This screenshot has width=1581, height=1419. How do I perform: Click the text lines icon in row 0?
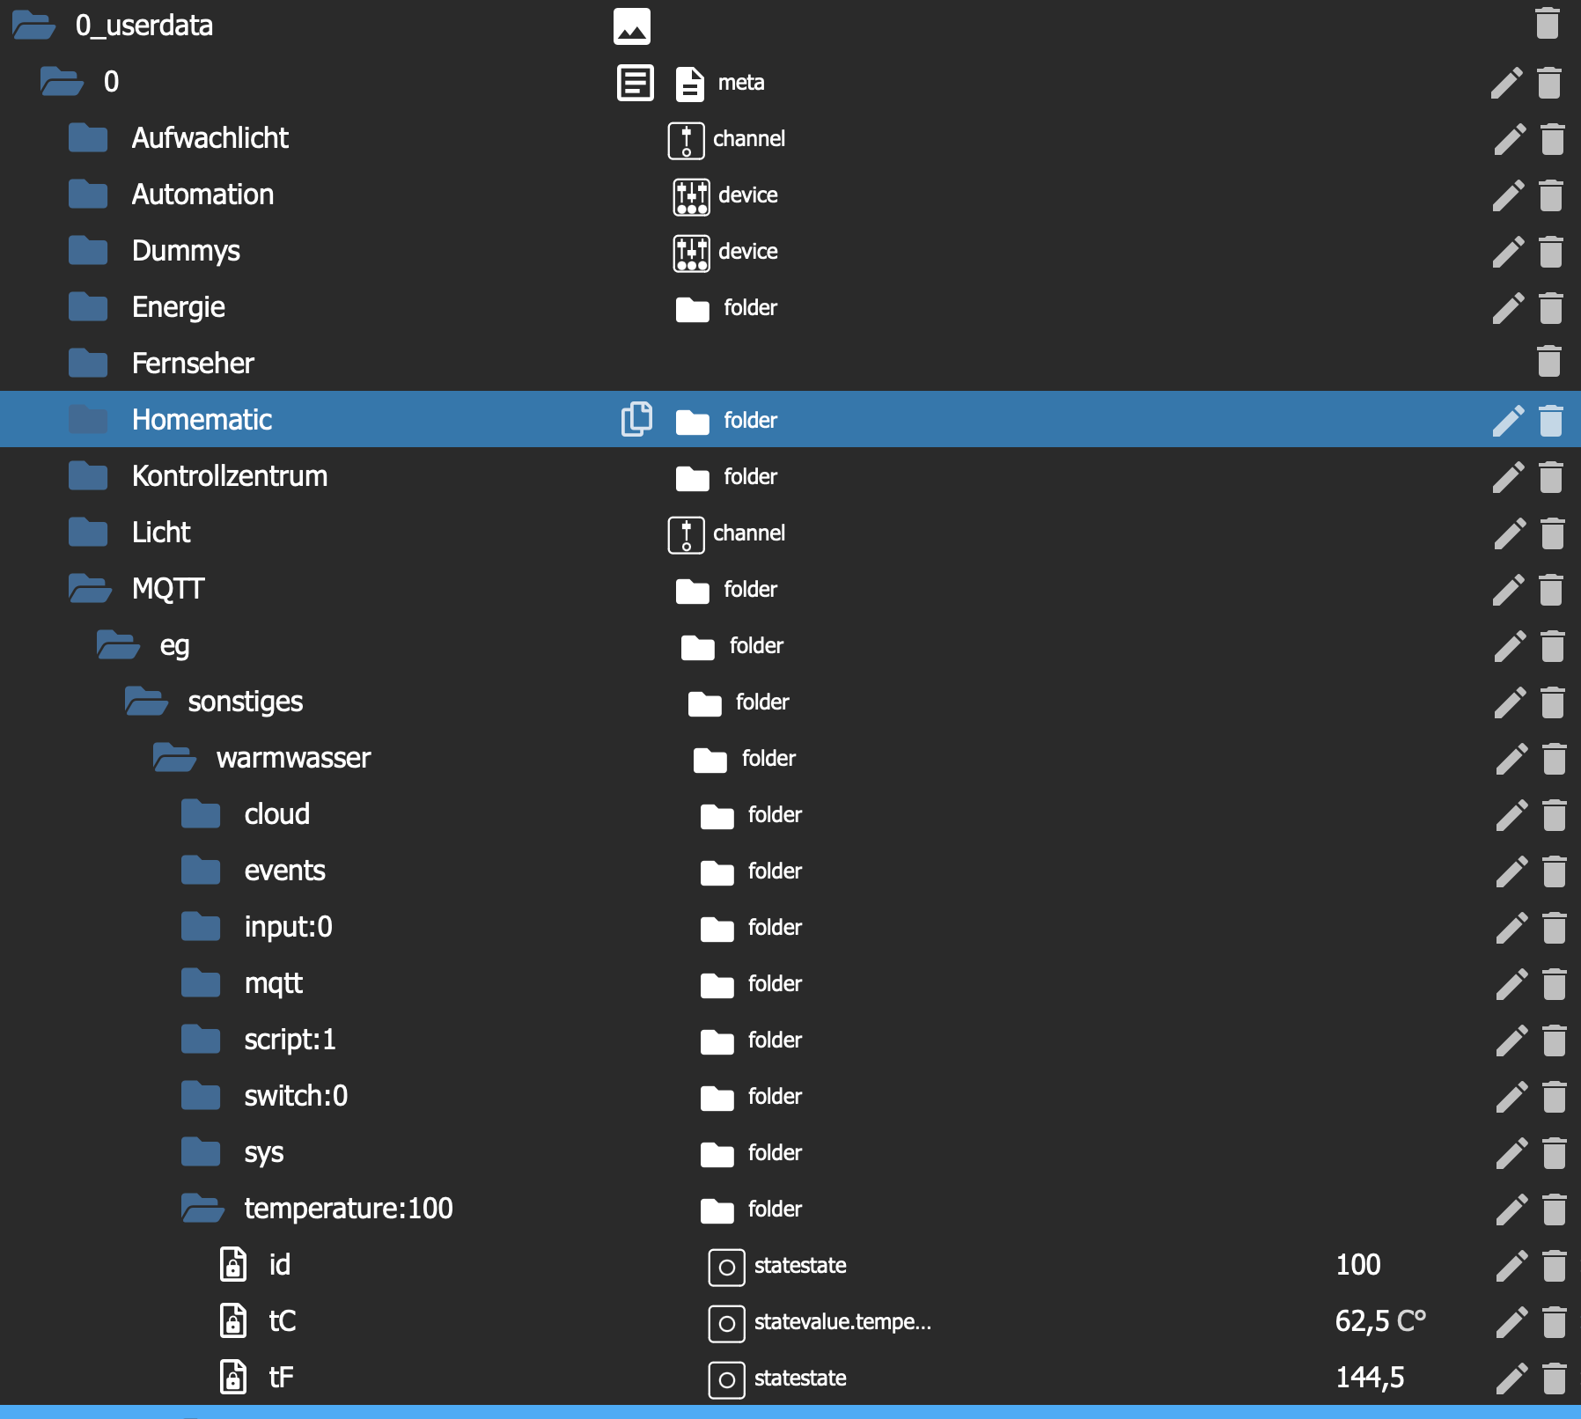click(x=636, y=83)
